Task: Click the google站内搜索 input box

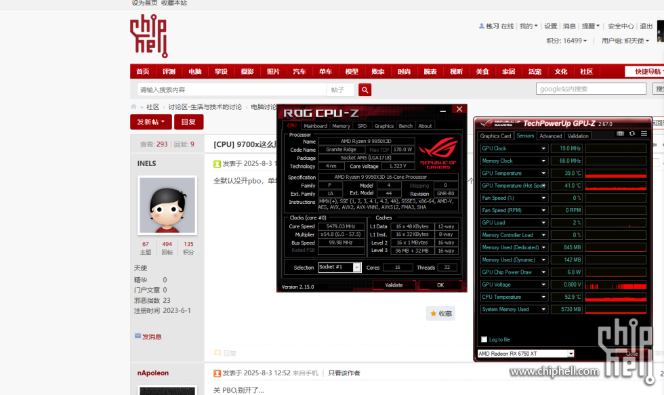Action: (x=591, y=89)
